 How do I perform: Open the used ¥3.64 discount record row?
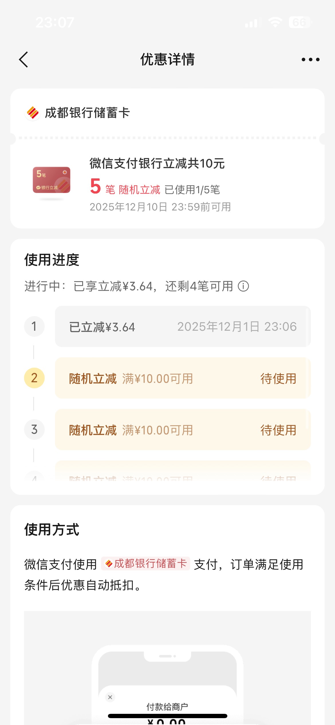pyautogui.click(x=183, y=326)
